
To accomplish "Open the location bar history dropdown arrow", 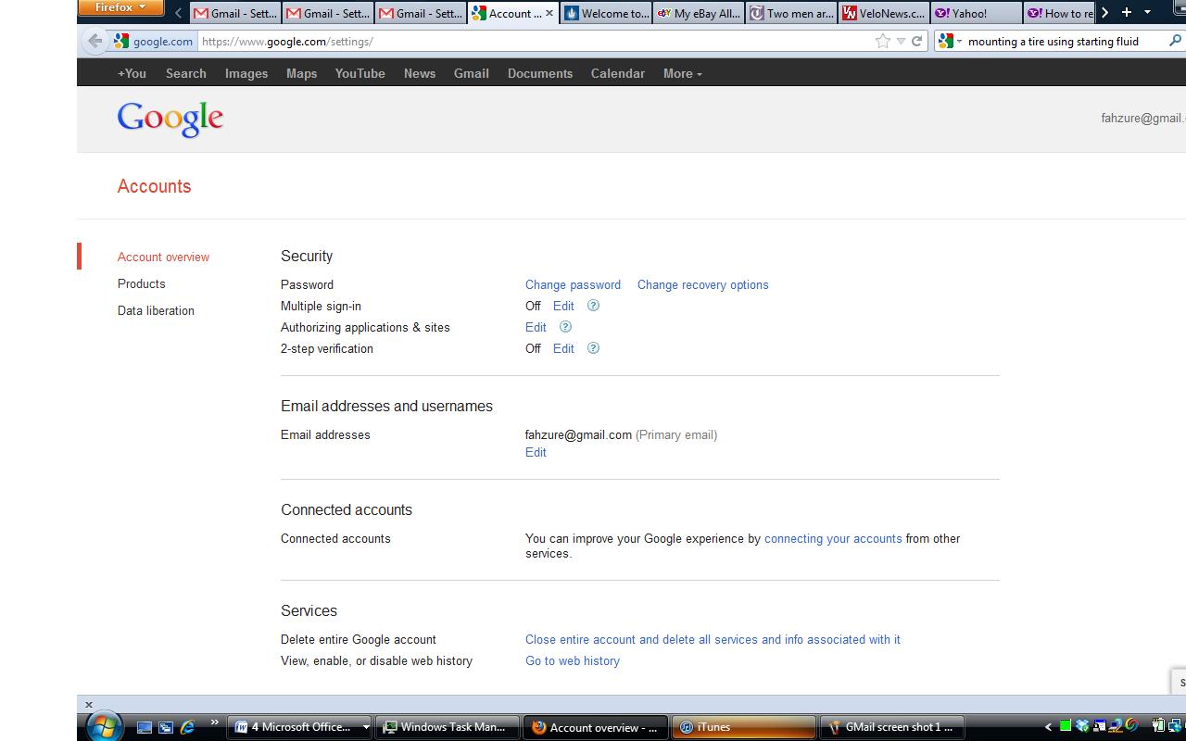I will (x=901, y=41).
